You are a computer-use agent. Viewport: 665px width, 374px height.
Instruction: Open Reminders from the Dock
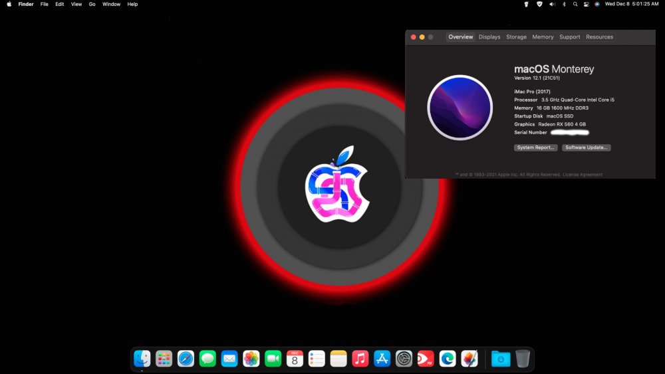(317, 359)
